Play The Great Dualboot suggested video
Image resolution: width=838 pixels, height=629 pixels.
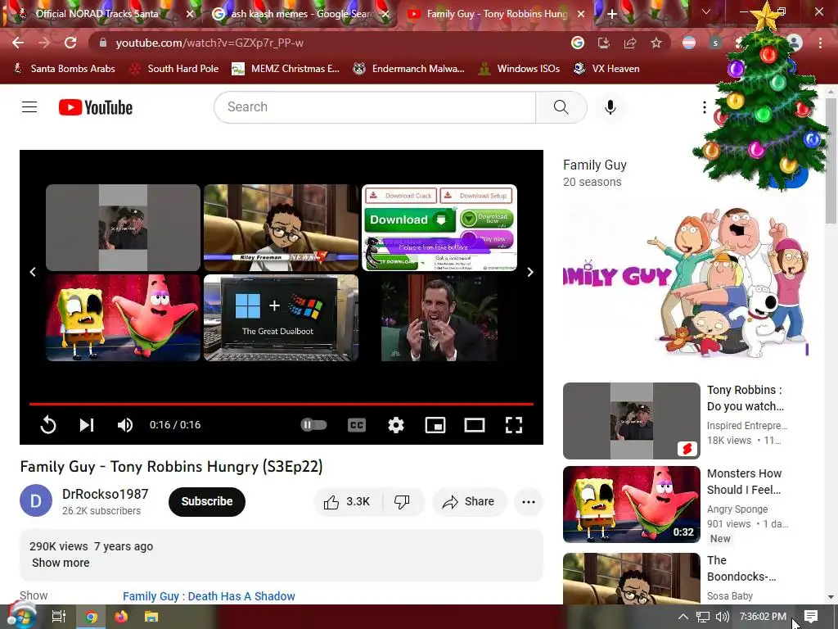point(282,318)
